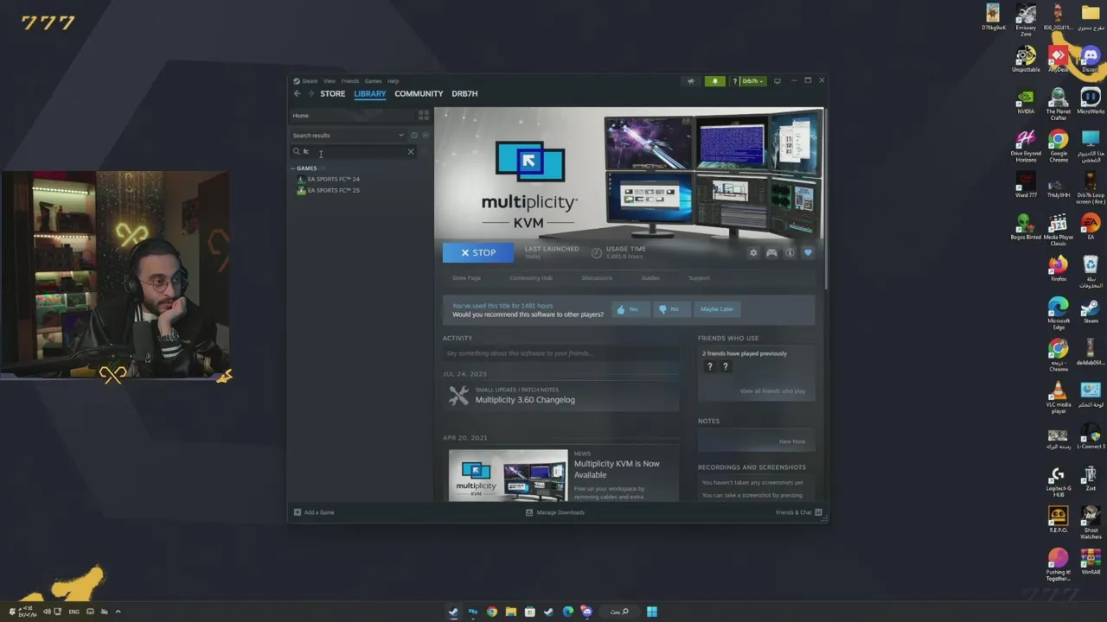The width and height of the screenshot is (1107, 622).
Task: Open The Planet Crafter shortcut
Action: [1059, 104]
